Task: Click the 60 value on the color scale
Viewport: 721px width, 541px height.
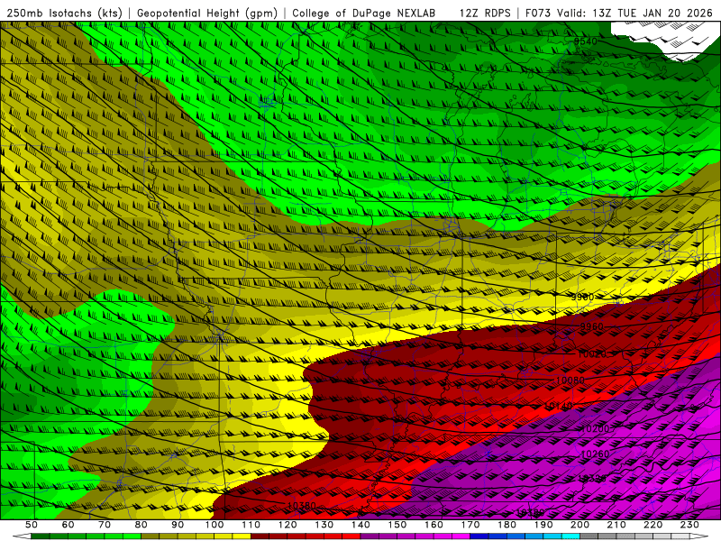Action: pyautogui.click(x=68, y=525)
